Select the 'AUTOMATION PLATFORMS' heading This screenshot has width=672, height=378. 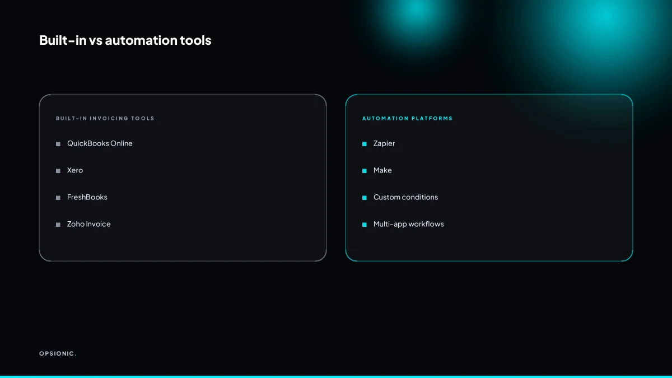pos(407,118)
